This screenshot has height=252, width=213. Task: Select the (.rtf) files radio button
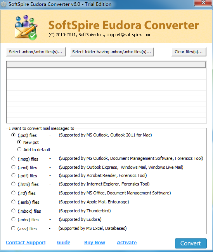(x=13, y=193)
